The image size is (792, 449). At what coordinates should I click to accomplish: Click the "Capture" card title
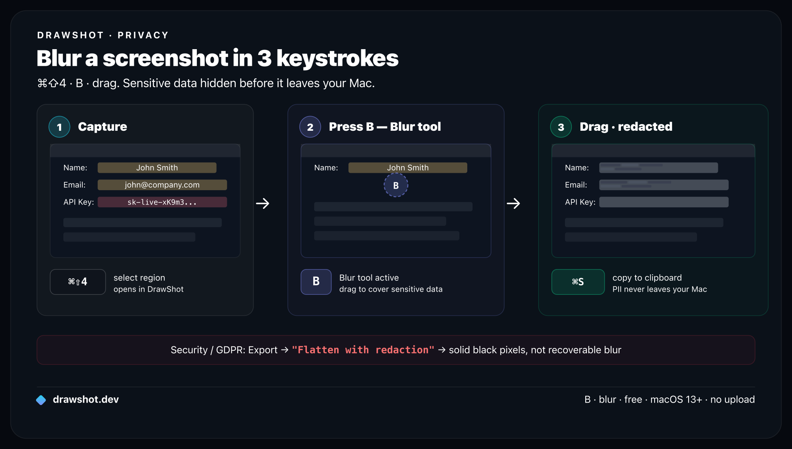click(x=103, y=127)
